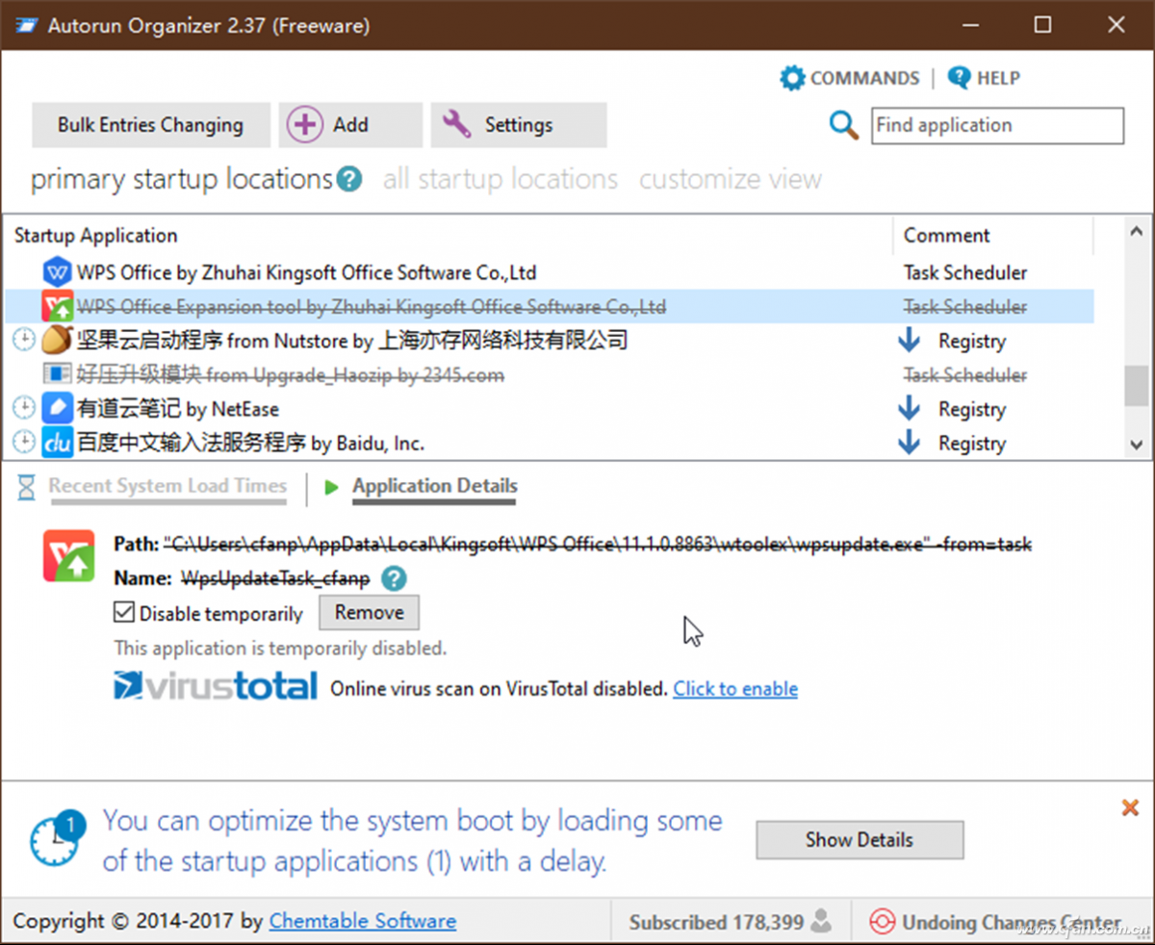Open the COMMANDS gear menu

click(792, 78)
